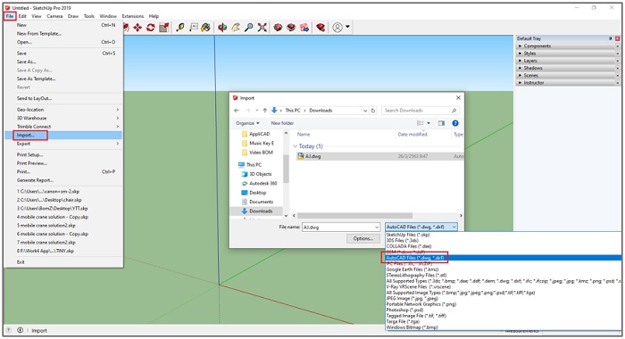
Task: Open the address bar path dropdown
Action: [x=365, y=111]
